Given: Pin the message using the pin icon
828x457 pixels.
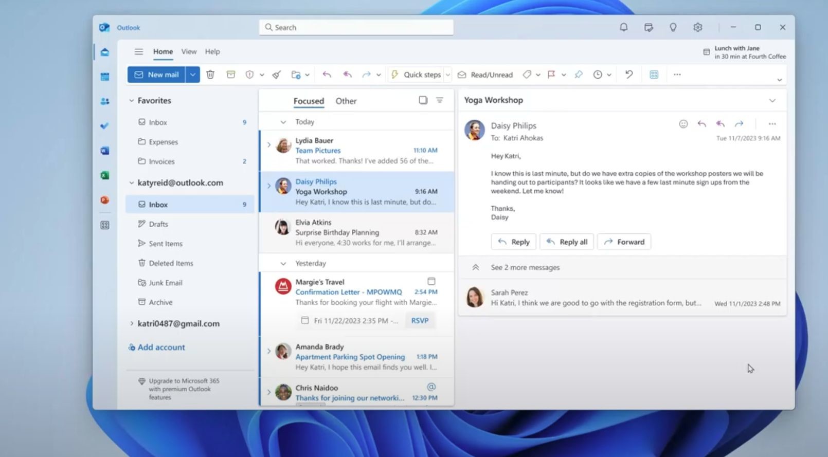Looking at the screenshot, I should pyautogui.click(x=579, y=75).
